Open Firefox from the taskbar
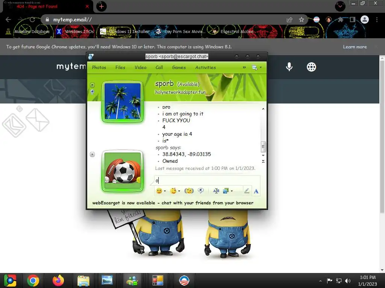The image size is (385, 288). tap(58, 280)
